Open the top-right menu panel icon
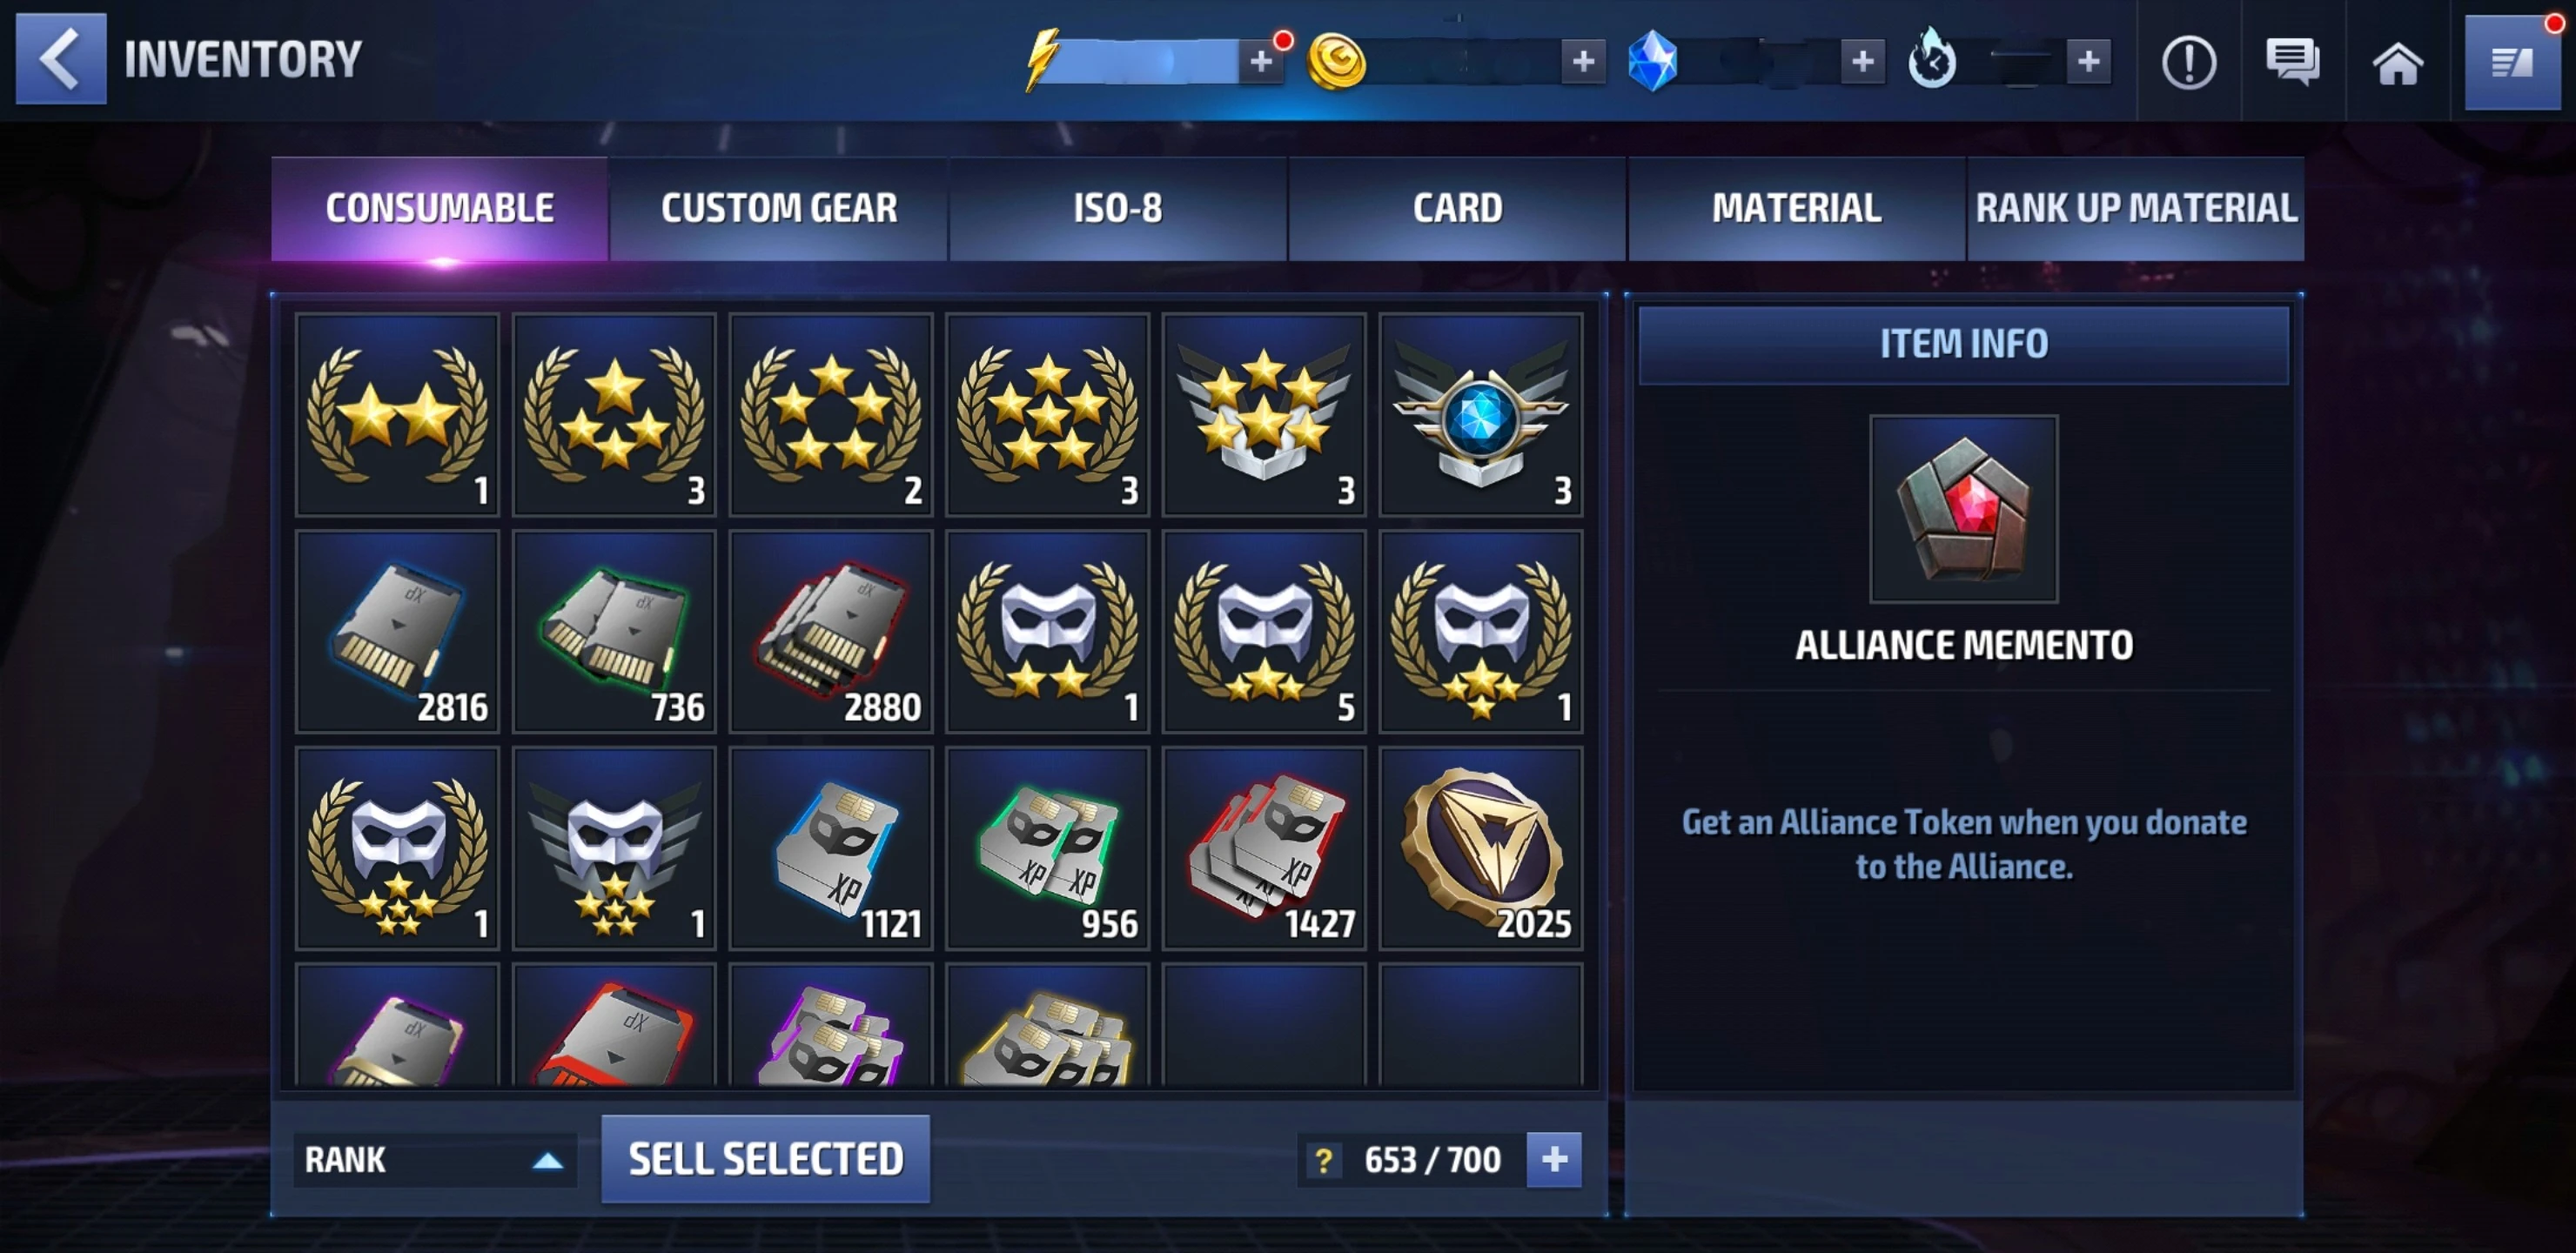 coord(2511,63)
